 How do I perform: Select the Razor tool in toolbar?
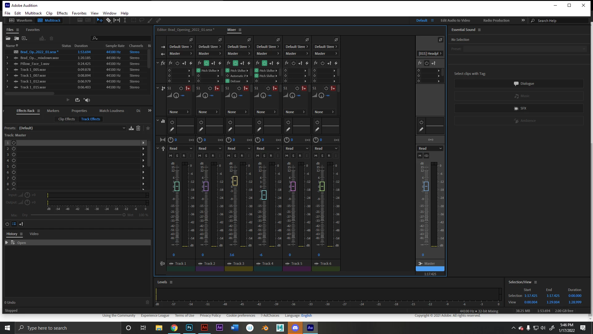108,20
